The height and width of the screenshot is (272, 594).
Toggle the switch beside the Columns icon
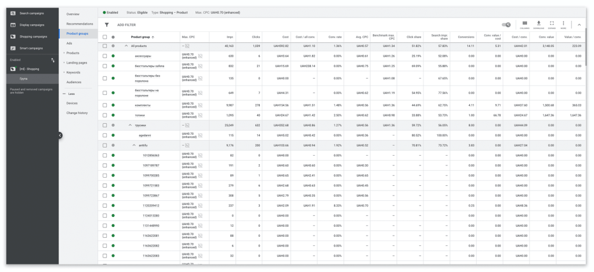click(x=506, y=25)
